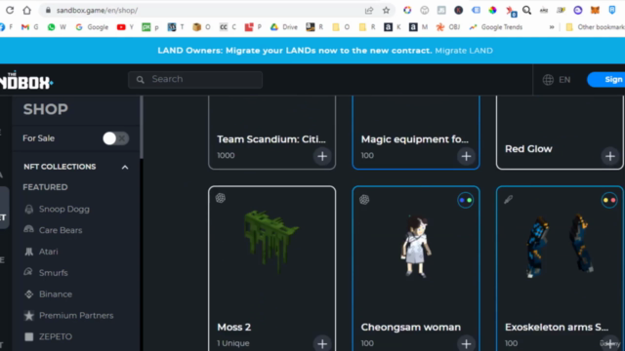Open the Google Drive bookmark
625x351 pixels.
click(x=284, y=27)
